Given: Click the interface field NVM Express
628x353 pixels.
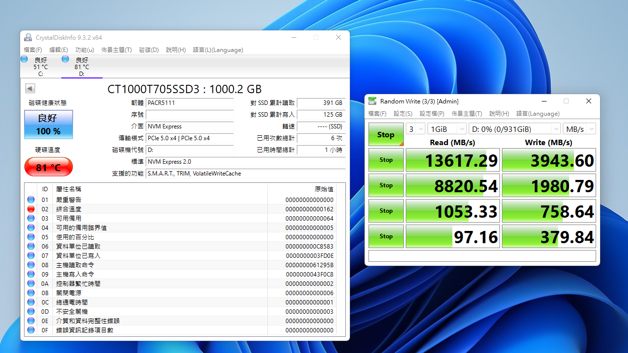Looking at the screenshot, I should 190,126.
